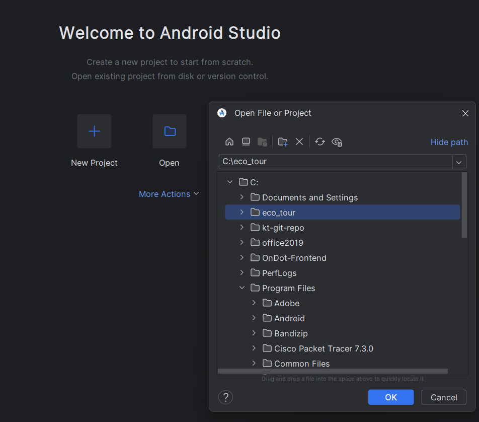
Task: Click Hide path link
Action: point(449,142)
